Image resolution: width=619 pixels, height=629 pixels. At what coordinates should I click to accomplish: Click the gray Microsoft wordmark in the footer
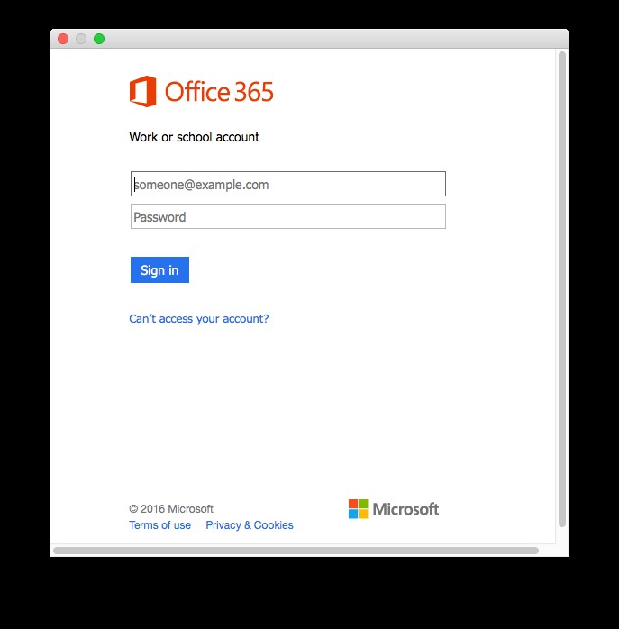tap(405, 509)
